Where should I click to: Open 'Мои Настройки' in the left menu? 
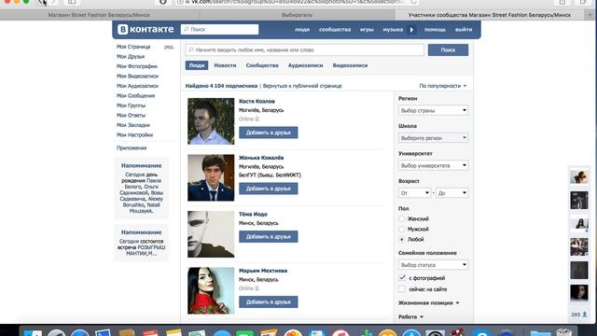[x=134, y=134]
